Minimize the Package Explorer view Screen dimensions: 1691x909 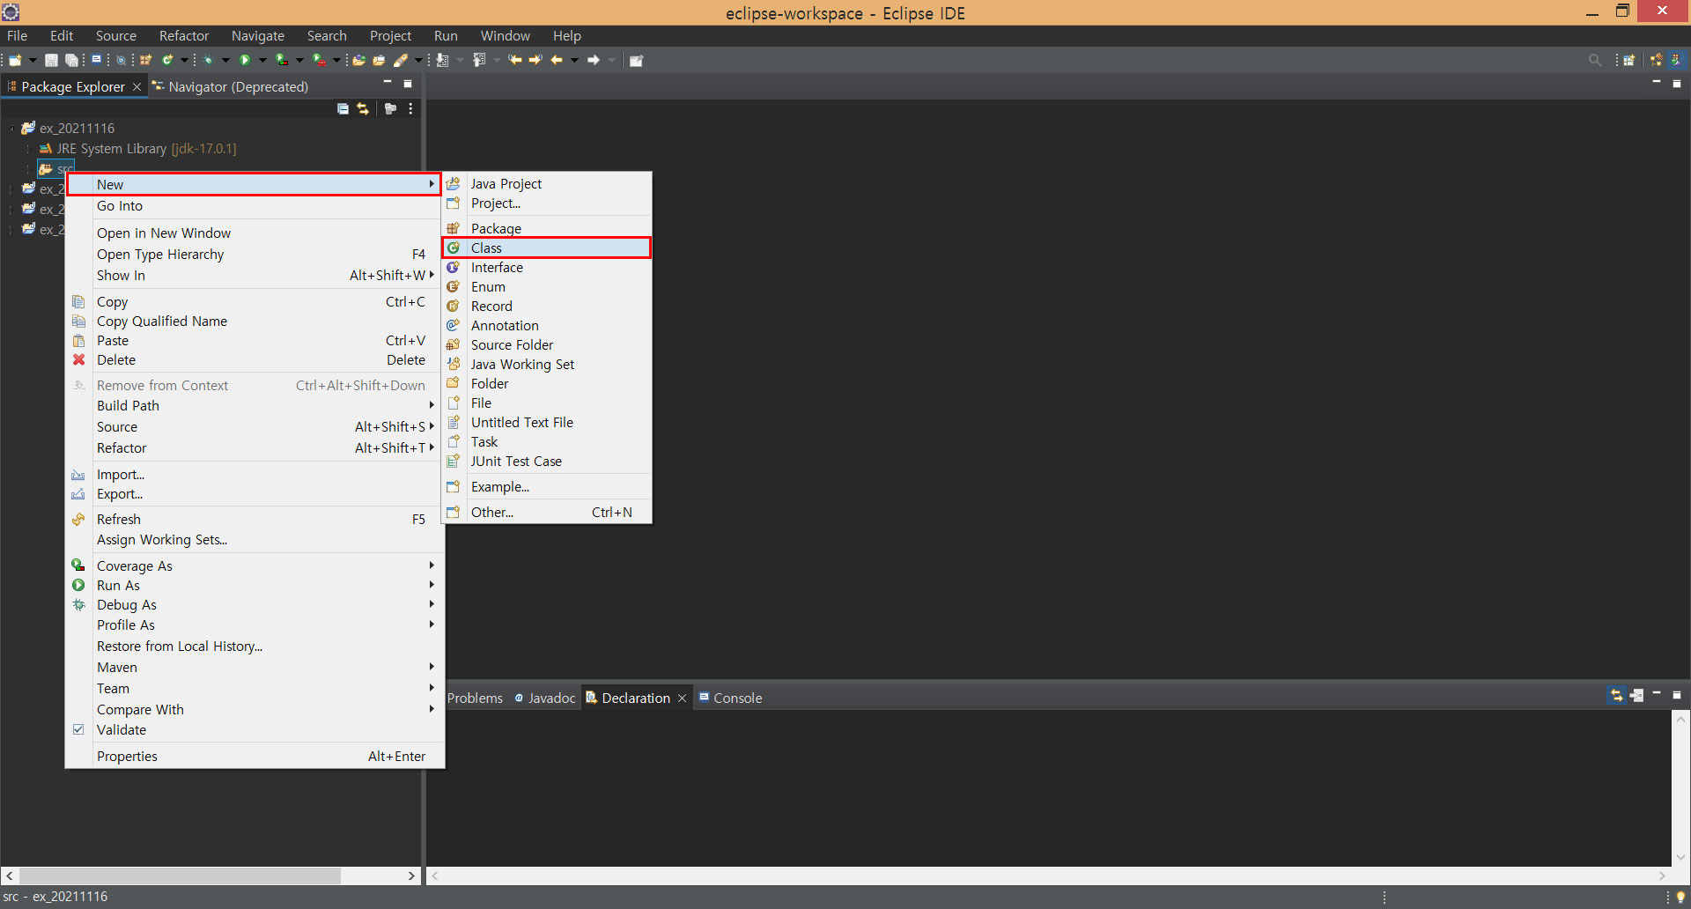[387, 83]
